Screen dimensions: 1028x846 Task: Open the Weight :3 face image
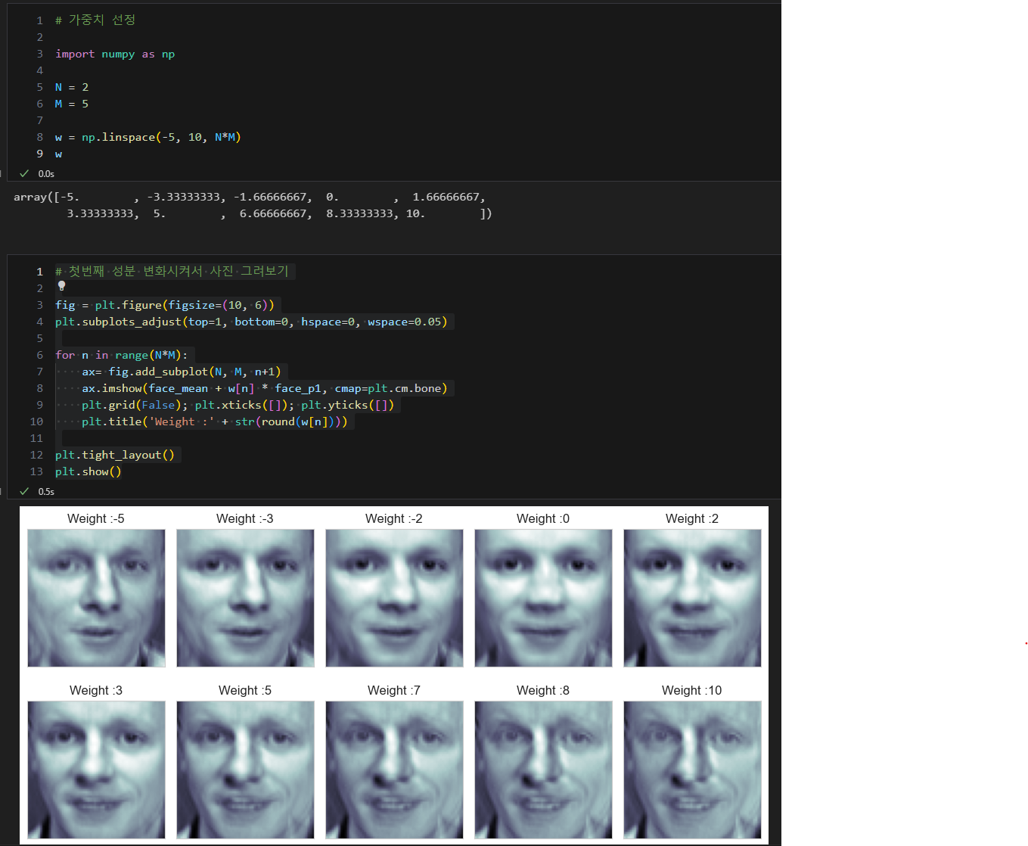[x=96, y=770]
